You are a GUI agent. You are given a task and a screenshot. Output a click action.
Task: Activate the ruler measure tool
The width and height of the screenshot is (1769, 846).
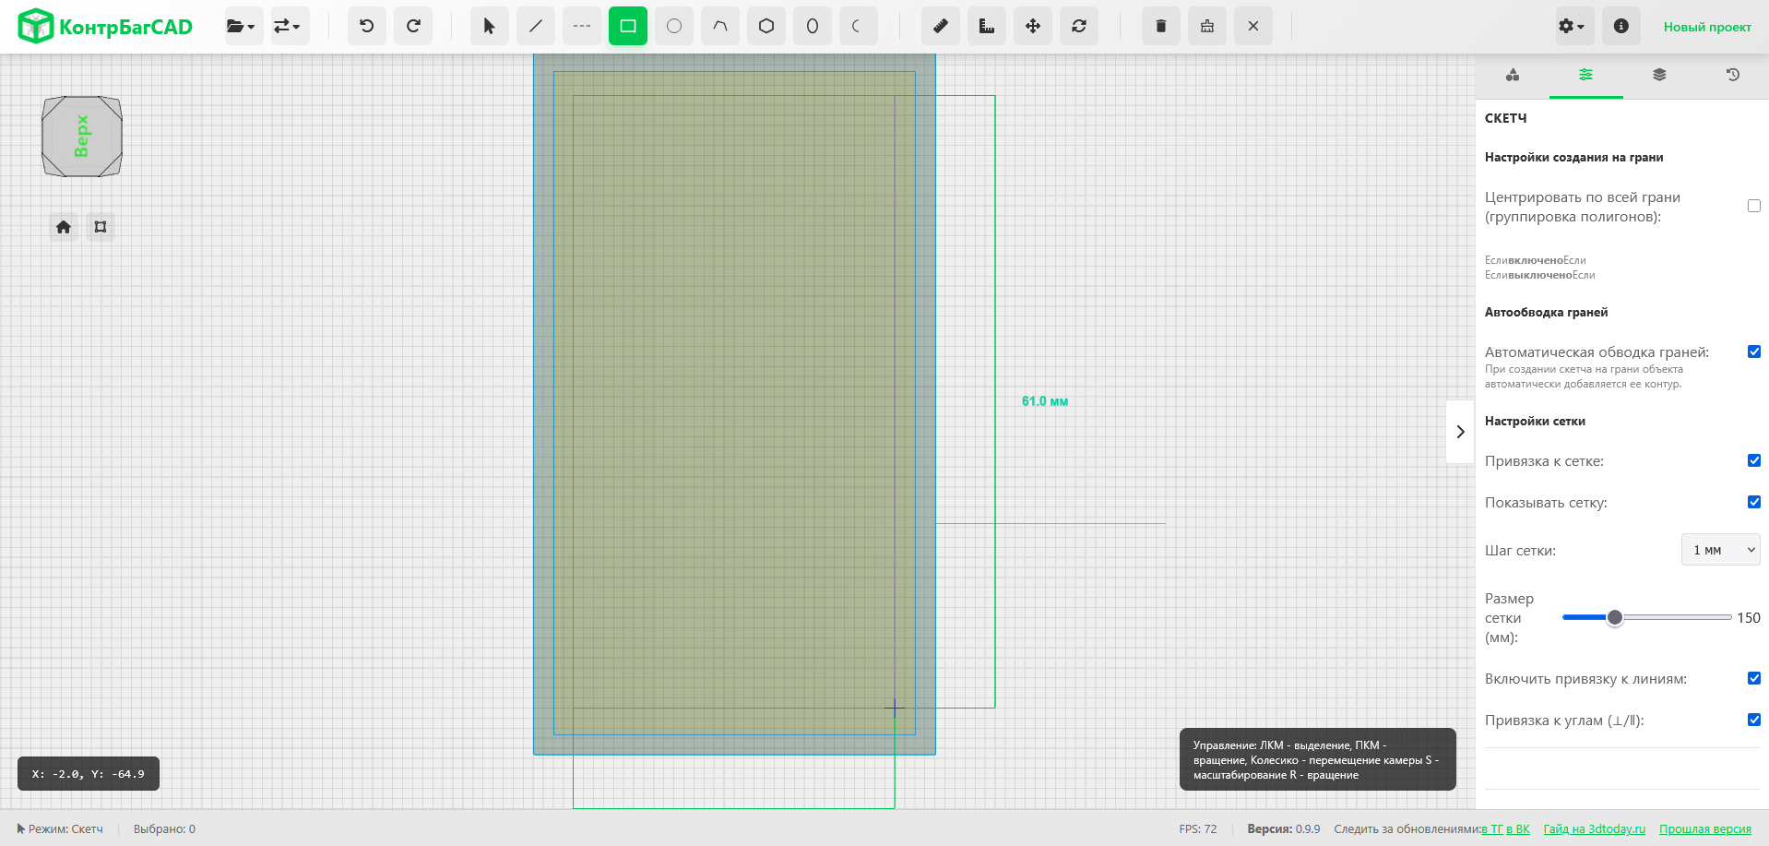987,27
